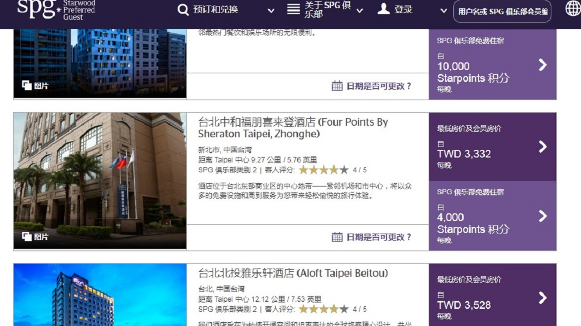The height and width of the screenshot is (326, 581).
Task: Click calendar icon in top hotel's row
Action: pyautogui.click(x=337, y=86)
